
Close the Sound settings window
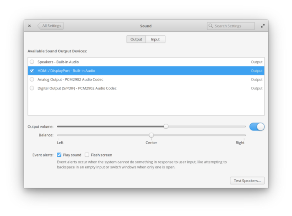30,26
